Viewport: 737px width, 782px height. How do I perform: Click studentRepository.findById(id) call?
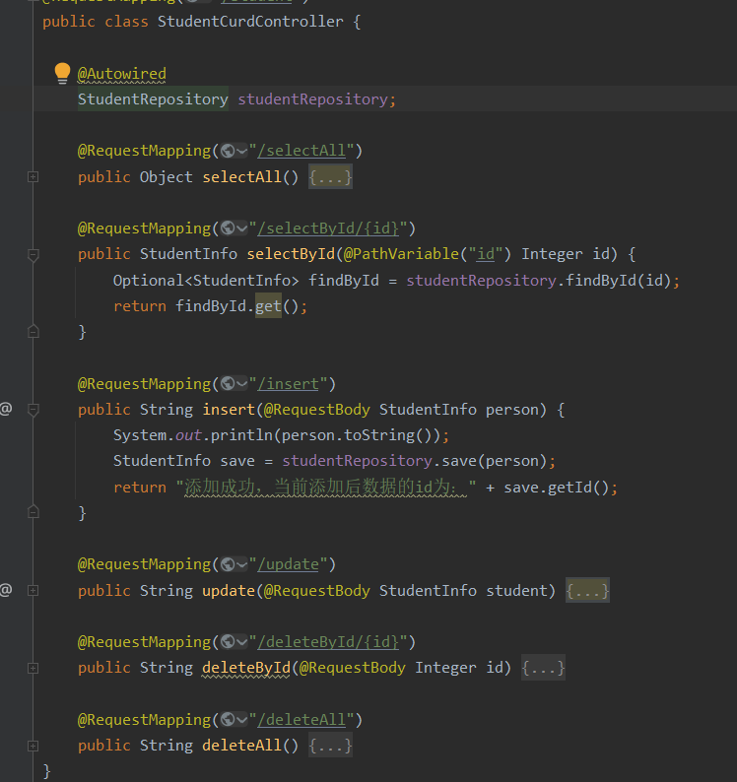pyautogui.click(x=538, y=281)
